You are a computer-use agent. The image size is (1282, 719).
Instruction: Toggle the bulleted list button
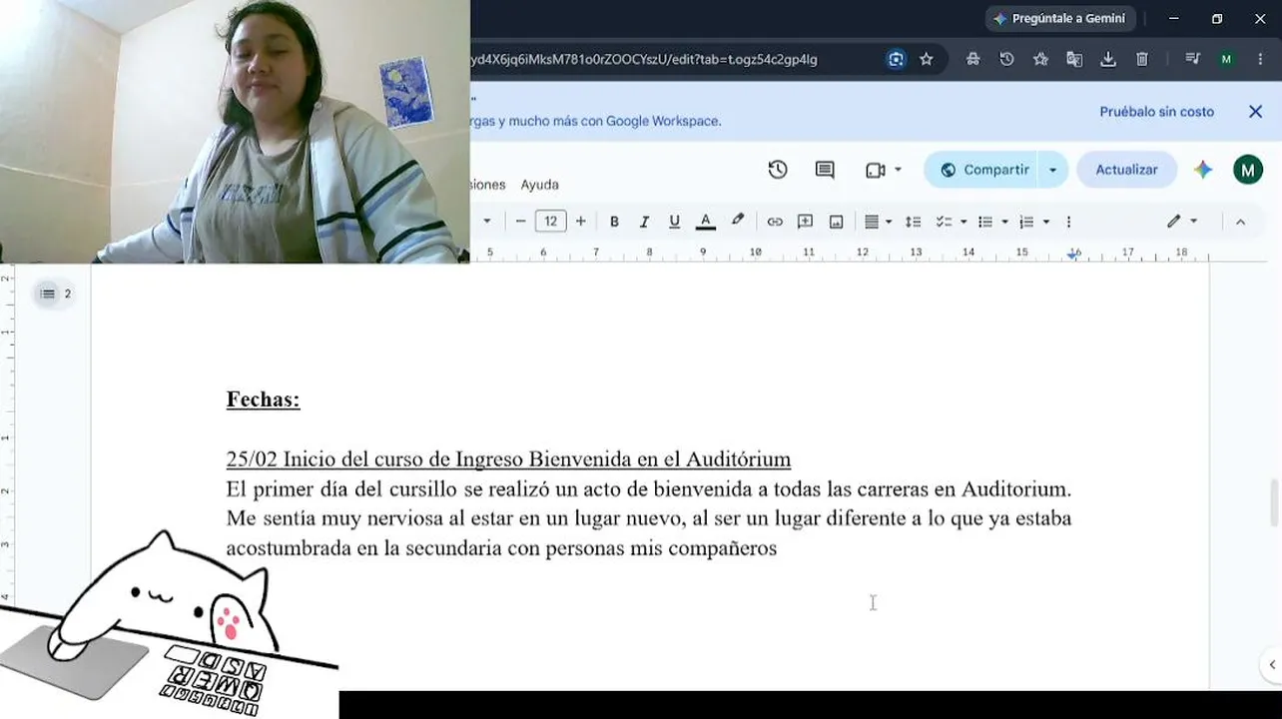pyautogui.click(x=985, y=222)
